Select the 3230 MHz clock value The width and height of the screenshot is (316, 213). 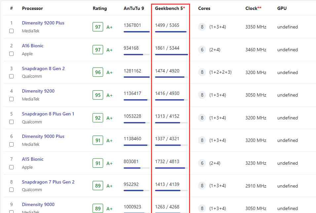(x=256, y=163)
